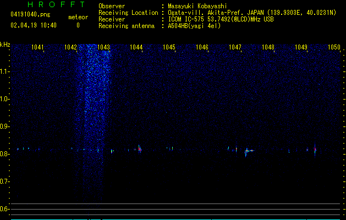Click the "Observer" field label
Image resolution: width=346 pixels, height=220 pixels.
112,6
